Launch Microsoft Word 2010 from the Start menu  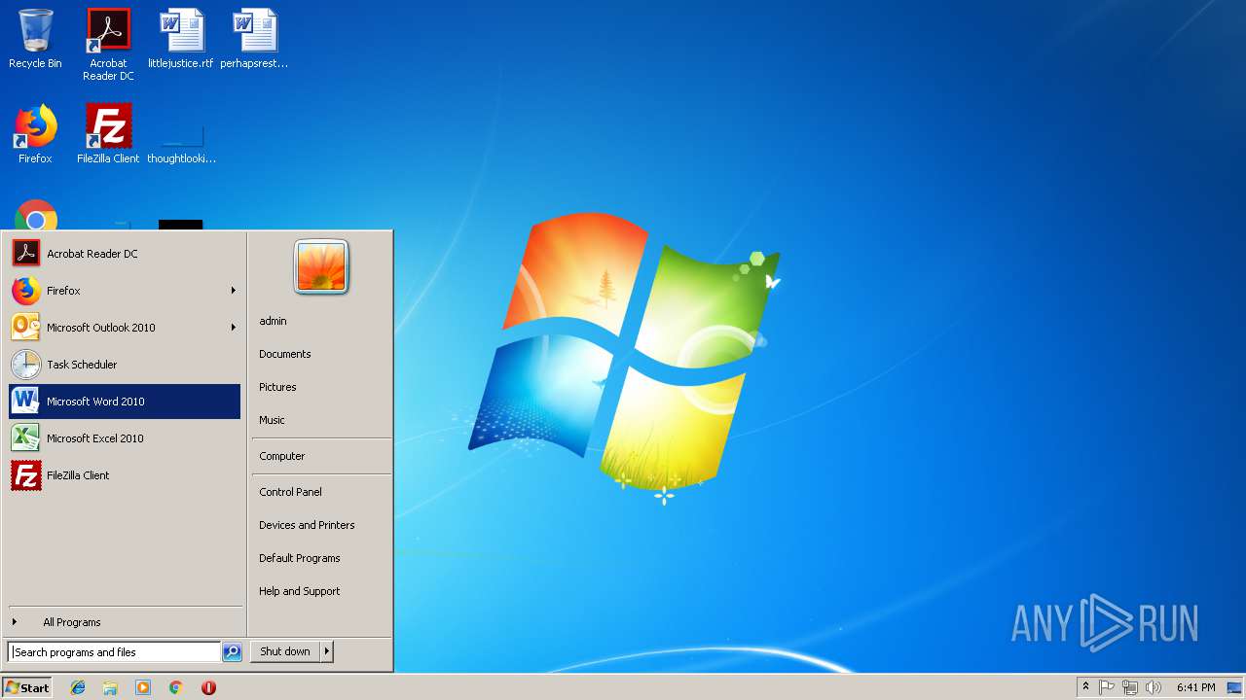click(x=125, y=402)
